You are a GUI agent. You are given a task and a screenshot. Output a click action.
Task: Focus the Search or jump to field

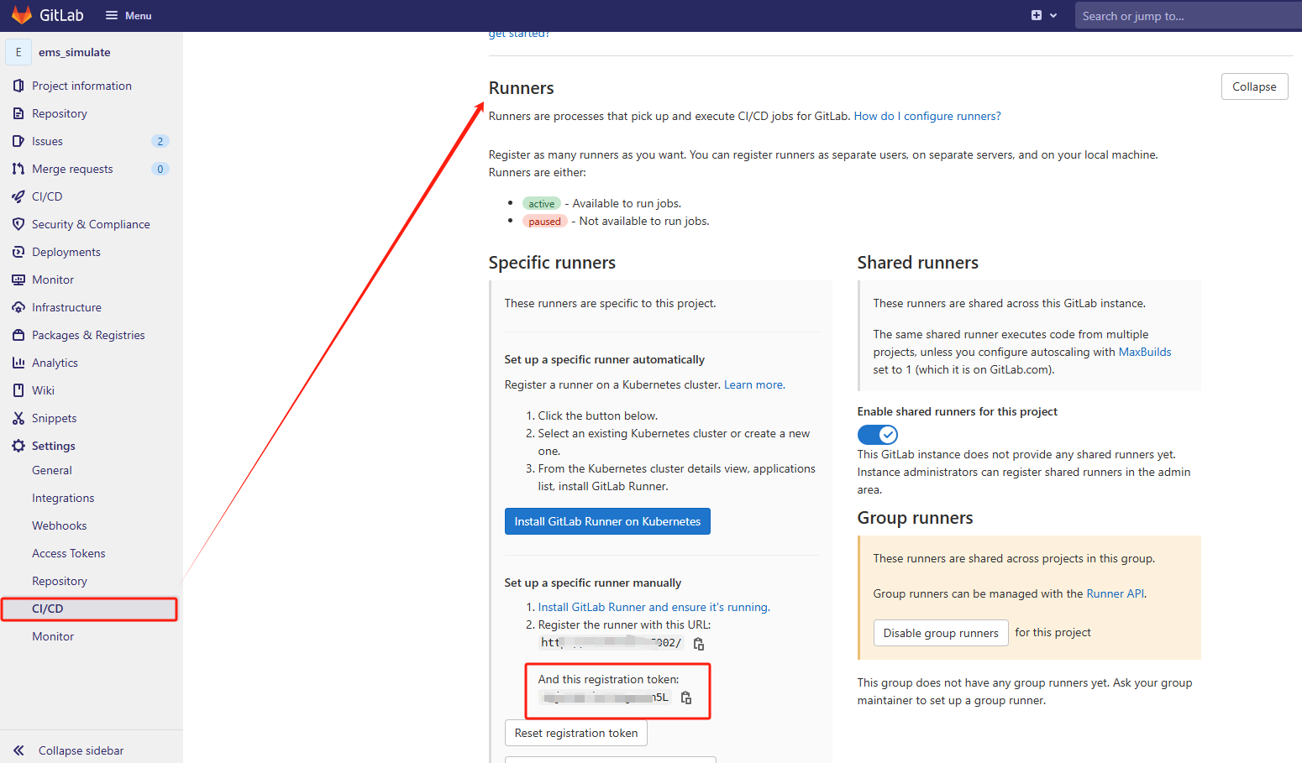pos(1188,15)
